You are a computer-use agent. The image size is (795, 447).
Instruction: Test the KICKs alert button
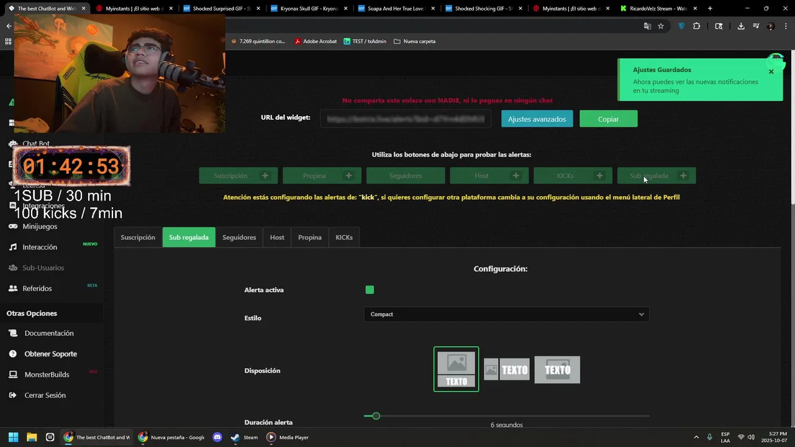click(x=573, y=176)
